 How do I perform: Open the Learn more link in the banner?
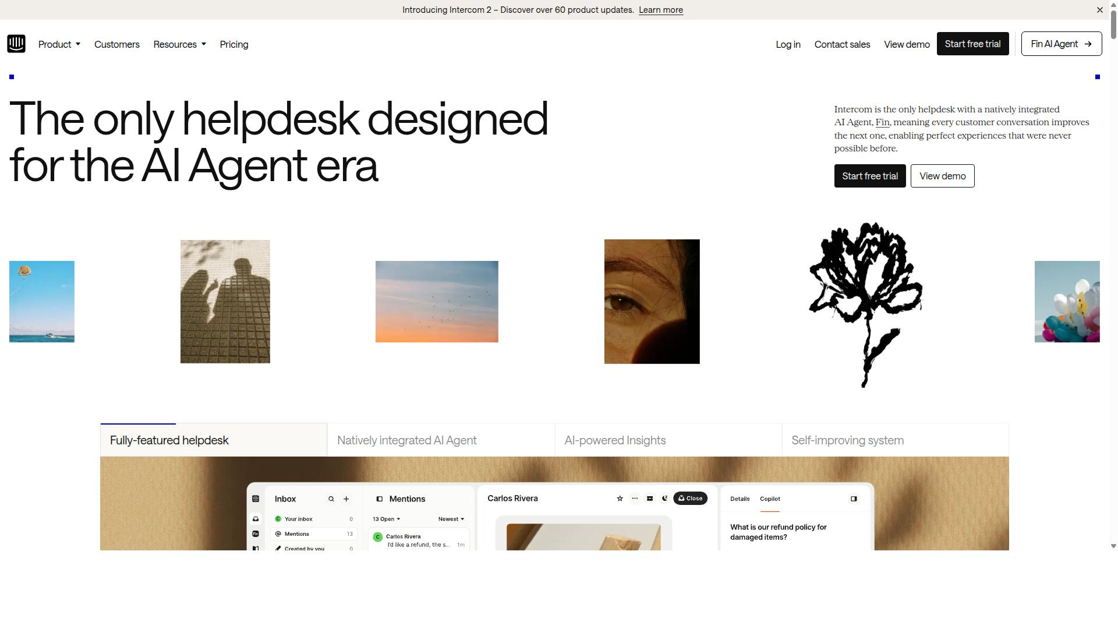coord(661,10)
